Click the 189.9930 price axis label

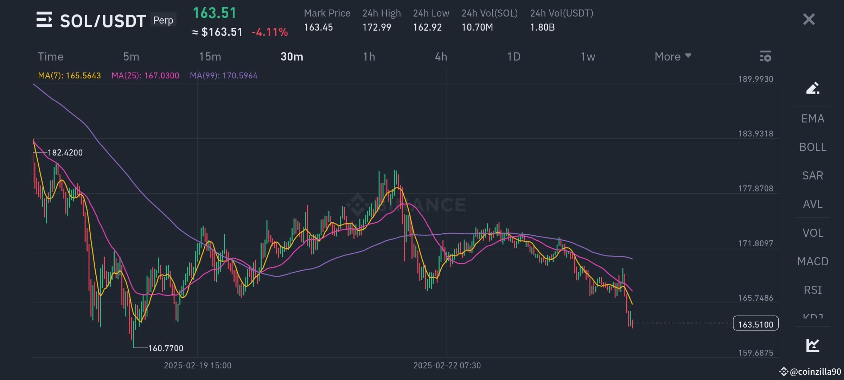click(756, 79)
